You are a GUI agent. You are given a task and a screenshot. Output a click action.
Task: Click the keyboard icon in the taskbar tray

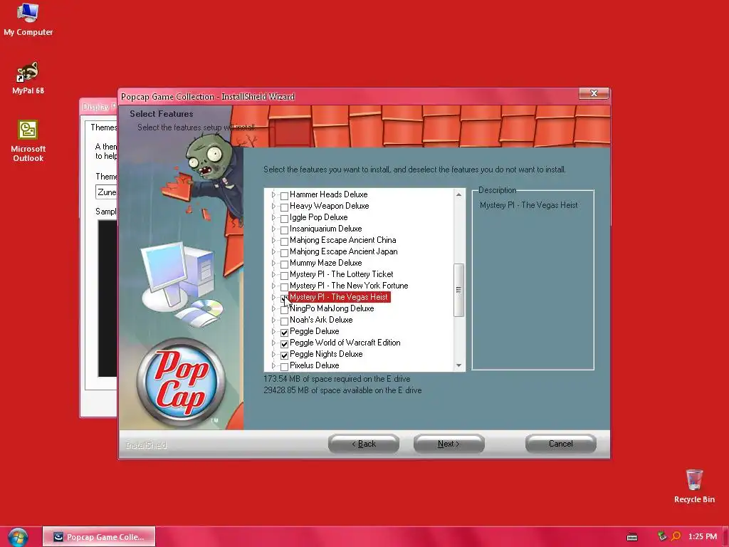pos(632,537)
